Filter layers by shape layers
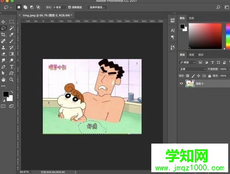 coord(218,62)
